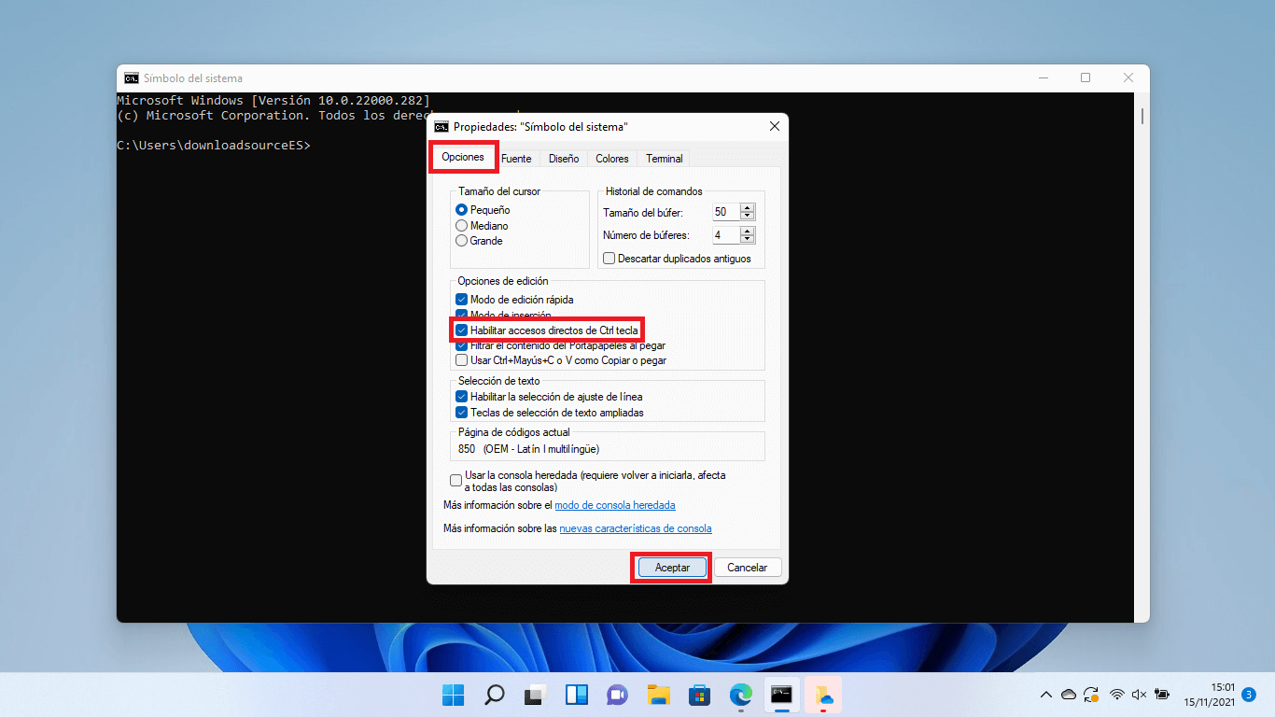Screen dimensions: 1275x717
Task: Open Microsoft Store from taskbar
Action: 699,695
